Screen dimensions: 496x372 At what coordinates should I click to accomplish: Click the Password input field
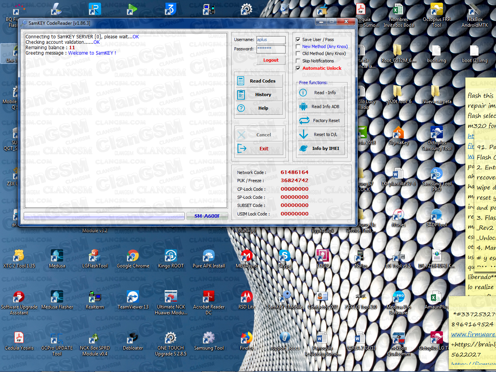[x=271, y=49]
